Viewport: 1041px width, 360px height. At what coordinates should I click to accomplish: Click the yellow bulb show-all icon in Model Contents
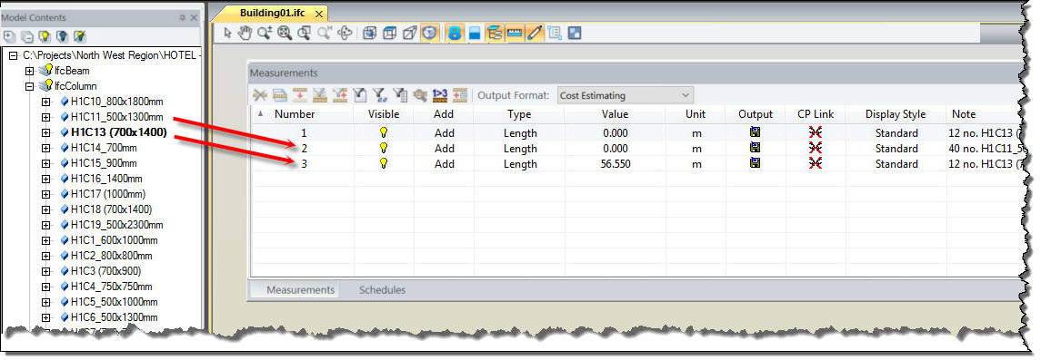click(45, 36)
